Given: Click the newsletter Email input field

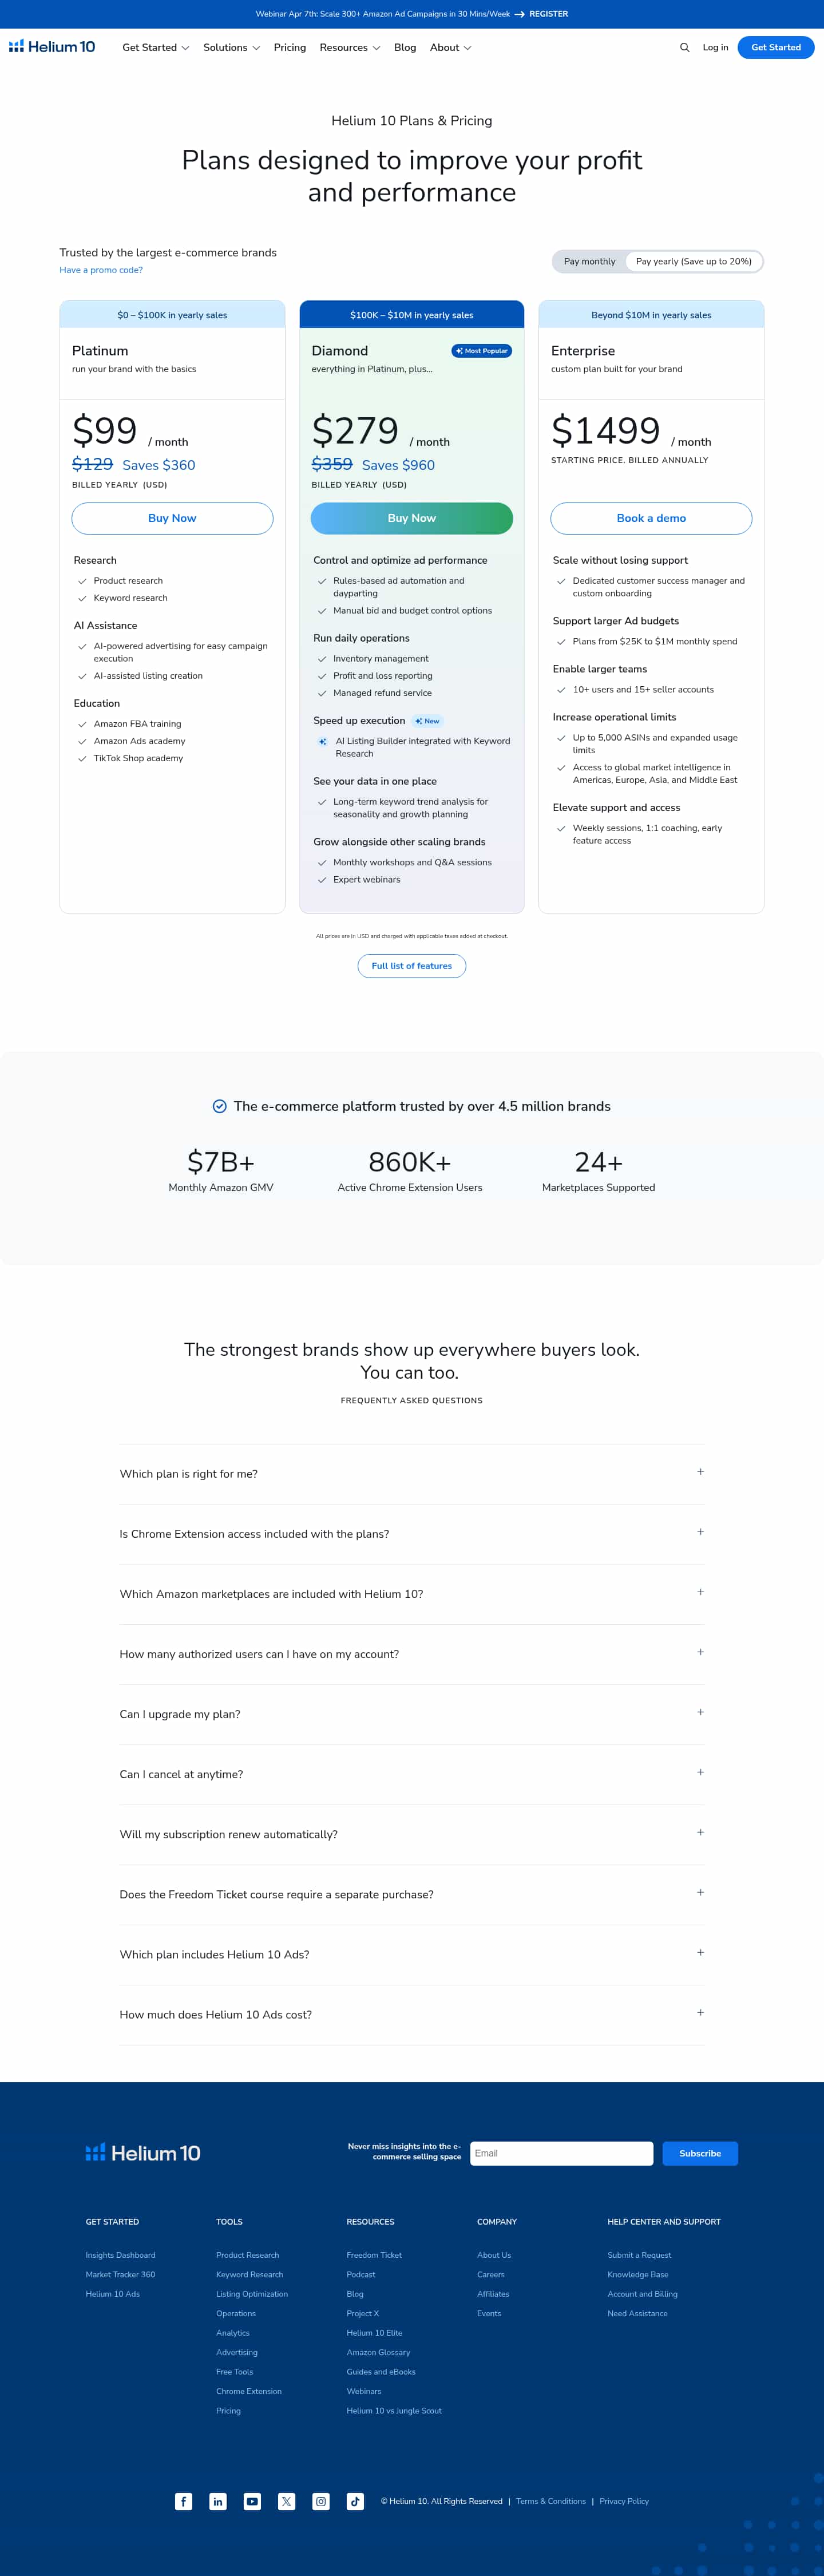Looking at the screenshot, I should pos(561,2153).
